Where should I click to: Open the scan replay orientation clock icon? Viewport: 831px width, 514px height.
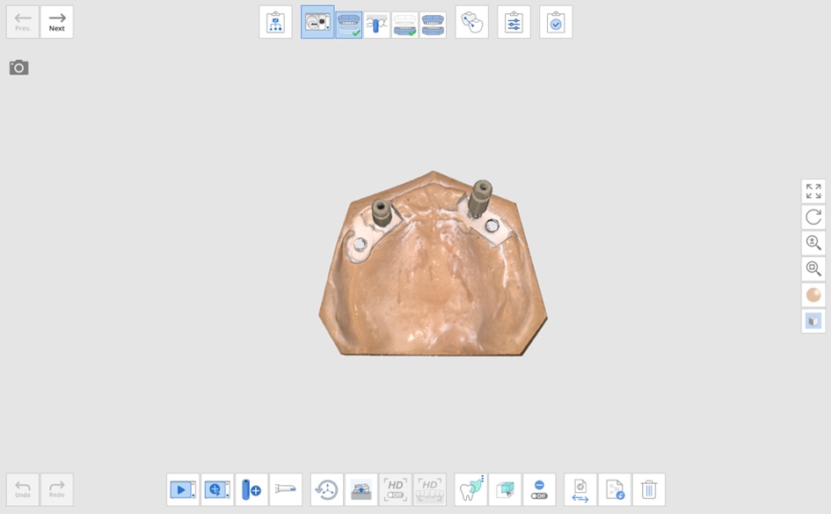click(x=327, y=489)
